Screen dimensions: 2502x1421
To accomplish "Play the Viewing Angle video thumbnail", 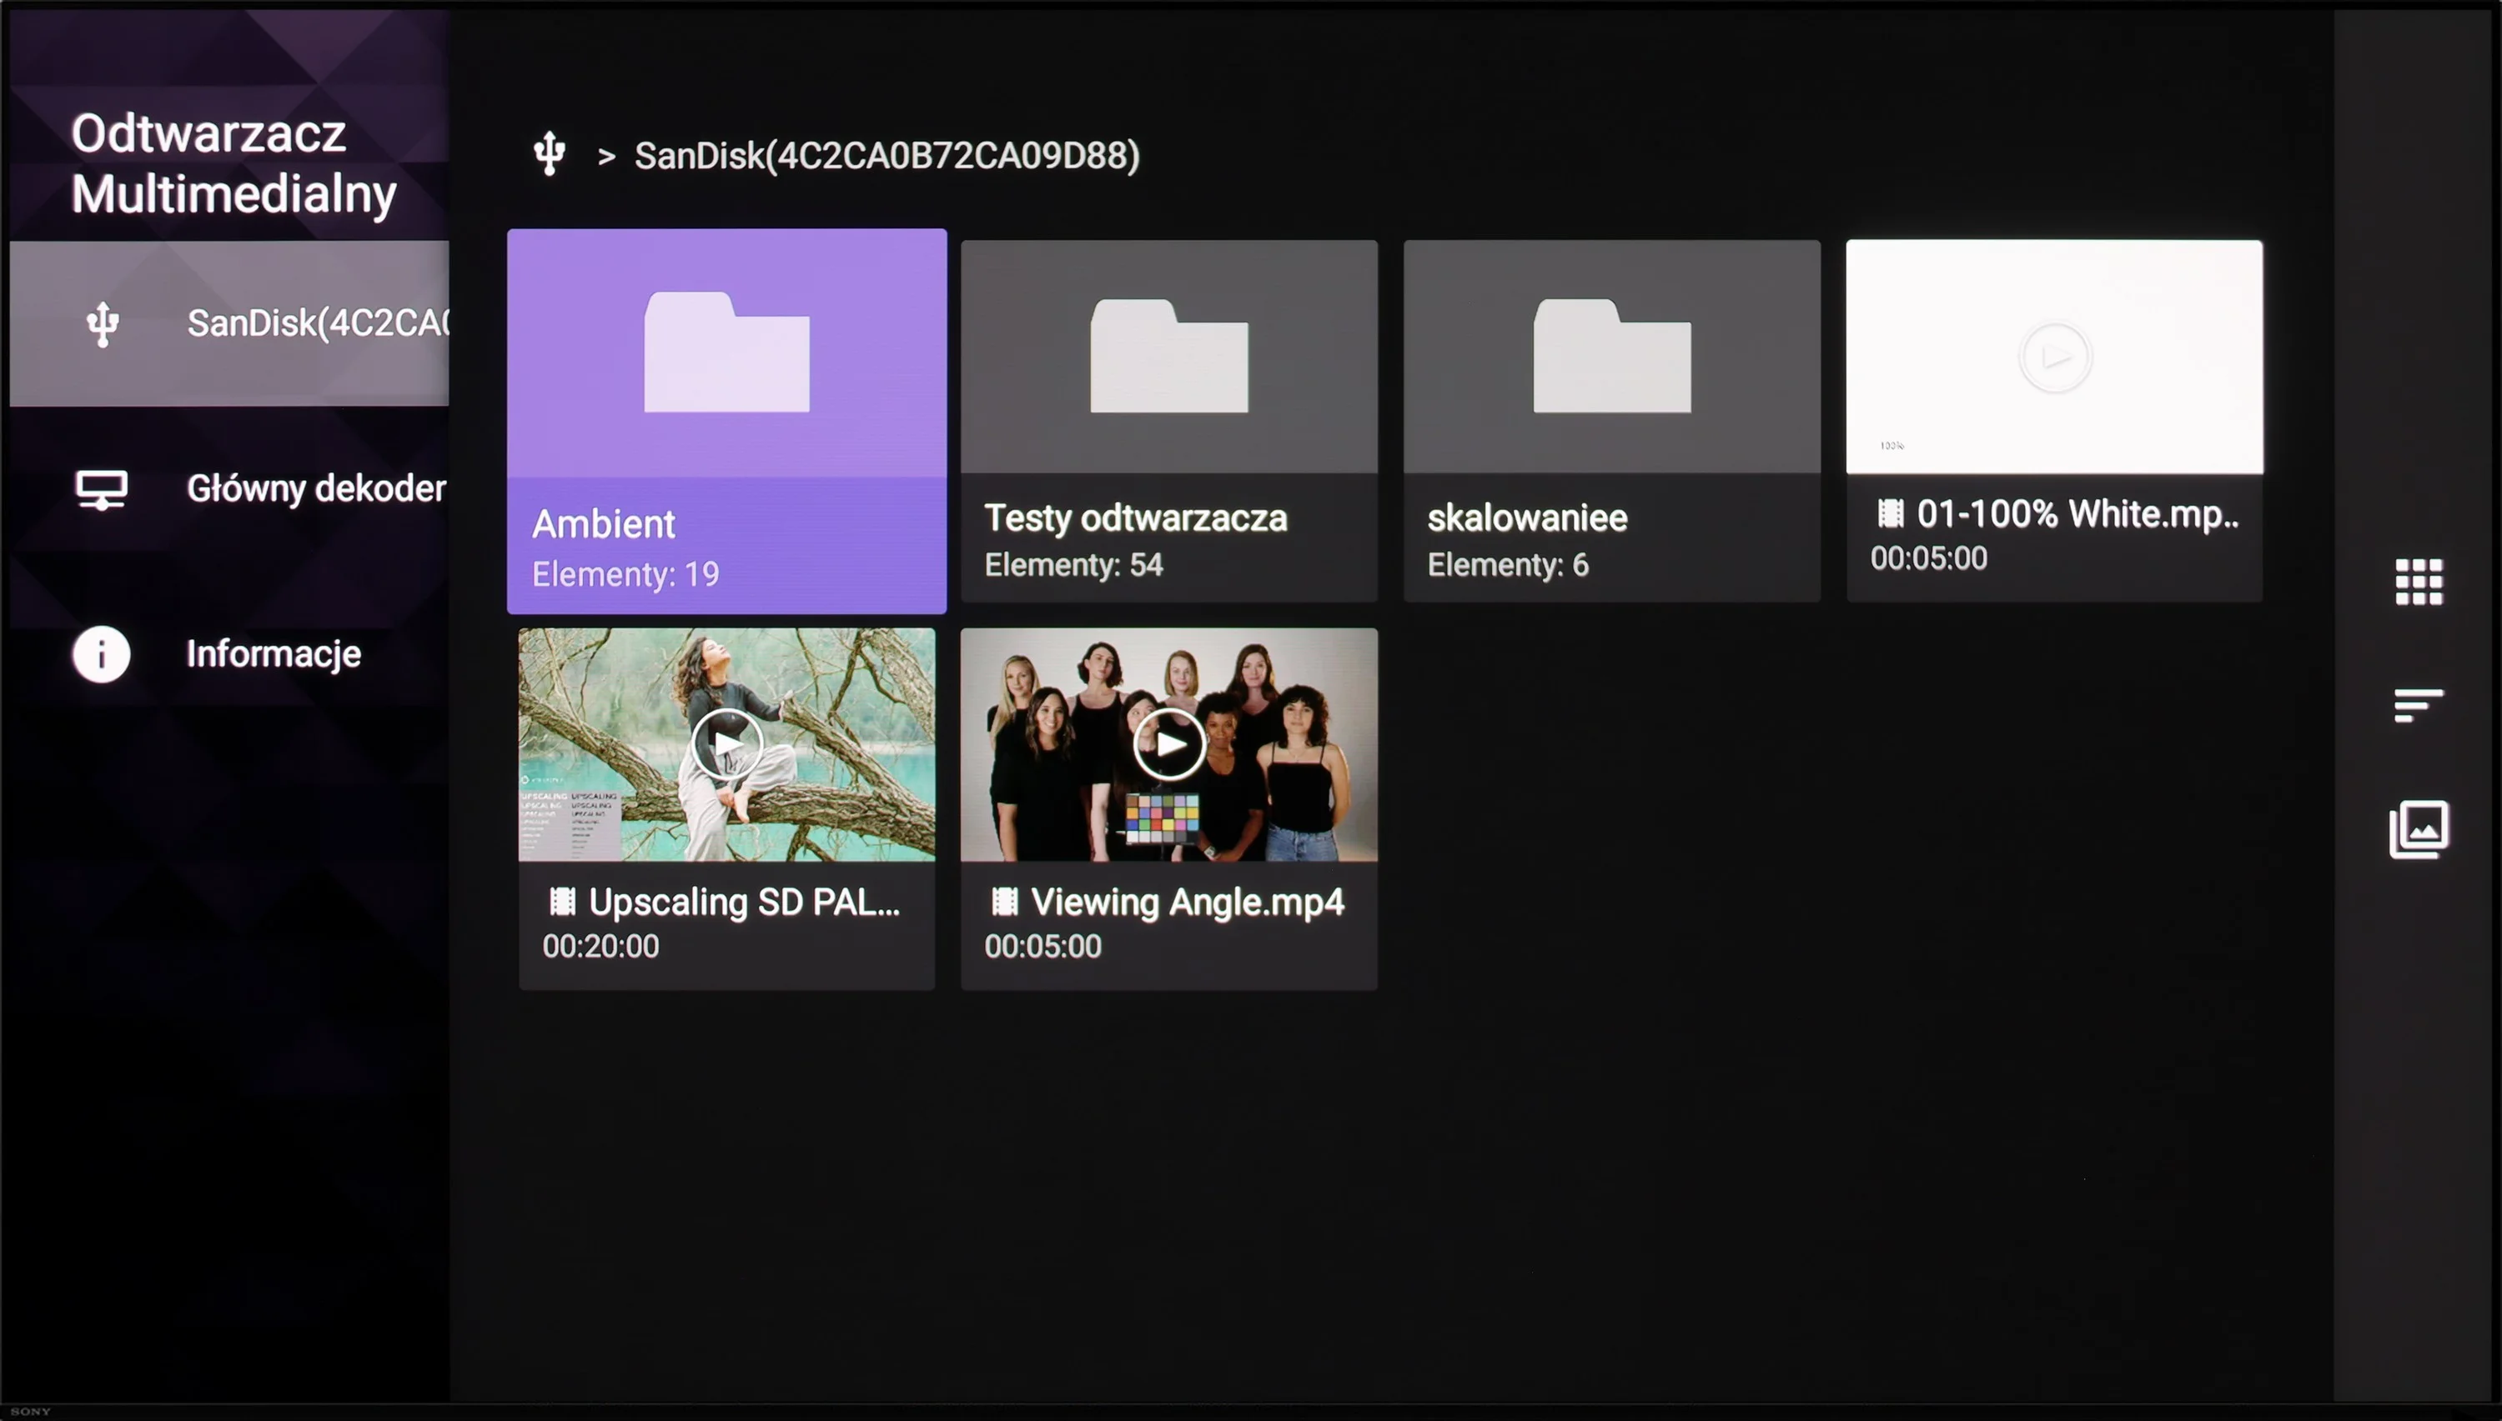I will point(1169,744).
